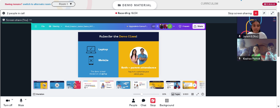Viewport: 280px width, 108px height.
Task: Click the P button near stop sharing
Action: point(264,13)
